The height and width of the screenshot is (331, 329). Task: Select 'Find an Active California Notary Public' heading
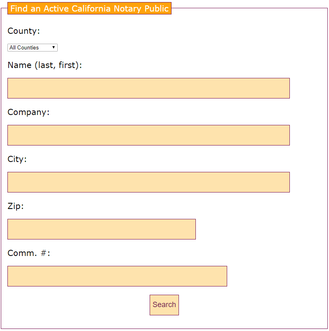[89, 8]
